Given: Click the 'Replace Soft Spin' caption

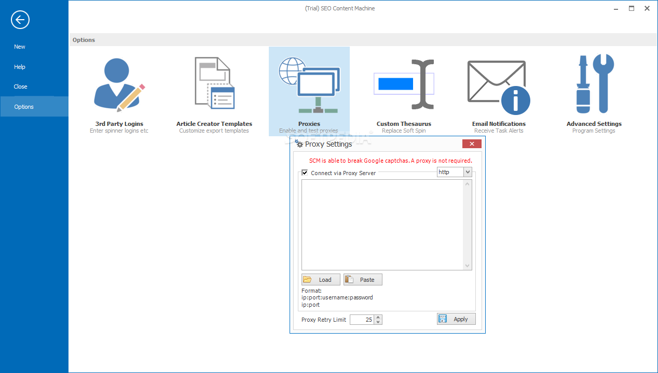Looking at the screenshot, I should [404, 131].
